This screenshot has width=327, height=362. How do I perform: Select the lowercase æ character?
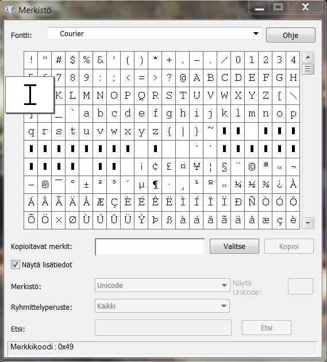266,220
